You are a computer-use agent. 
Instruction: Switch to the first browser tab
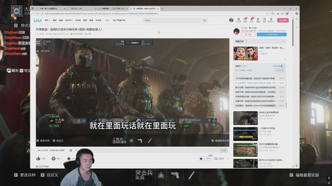click(50, 9)
